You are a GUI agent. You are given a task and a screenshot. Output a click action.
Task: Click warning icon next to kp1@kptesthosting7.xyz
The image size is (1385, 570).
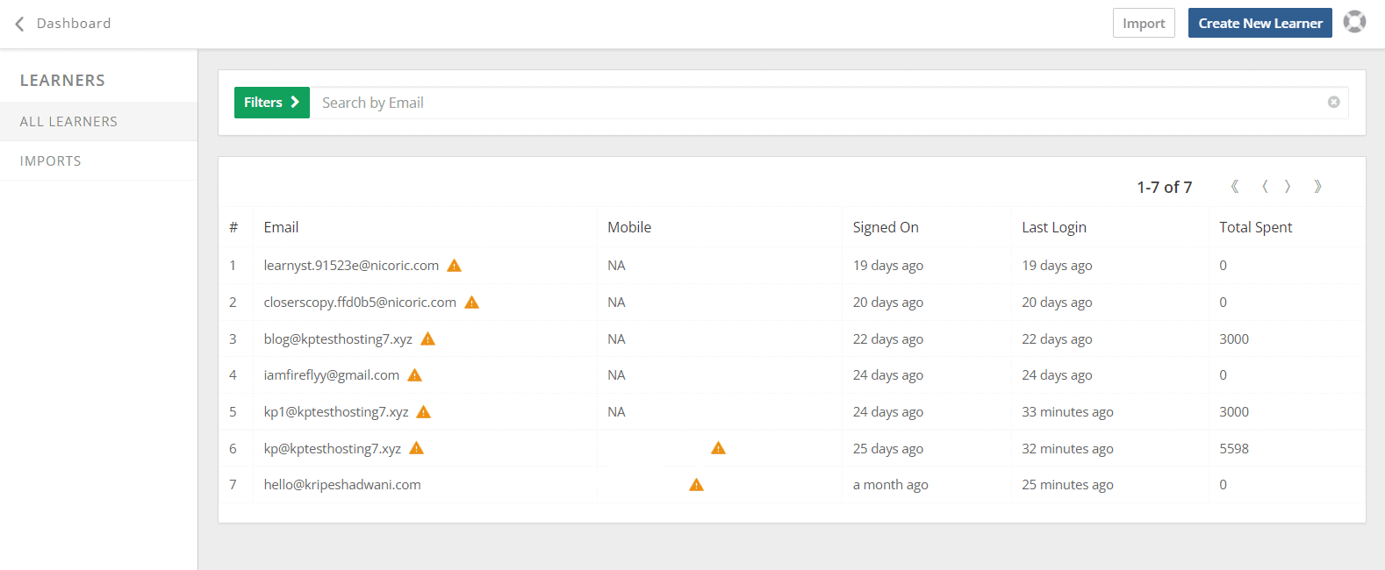point(424,412)
